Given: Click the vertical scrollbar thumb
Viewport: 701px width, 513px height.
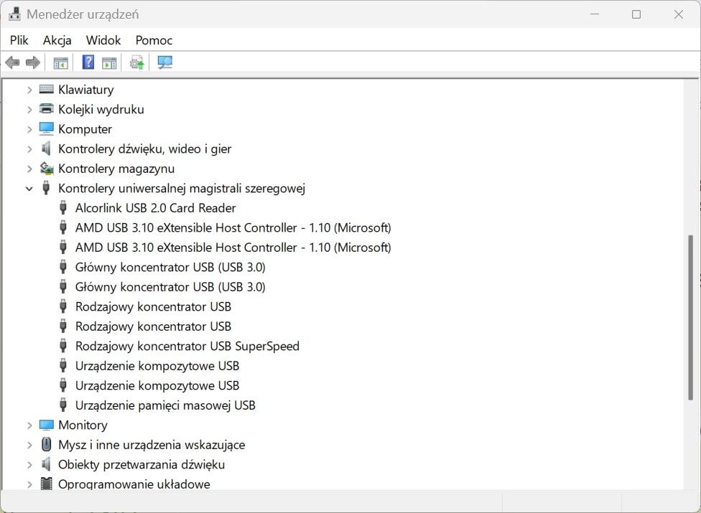Looking at the screenshot, I should coord(691,317).
